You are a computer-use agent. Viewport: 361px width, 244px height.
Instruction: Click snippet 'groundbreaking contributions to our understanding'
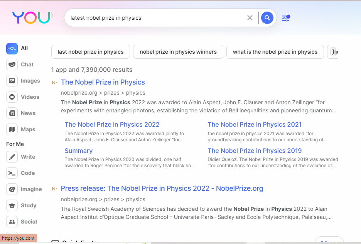click(267, 137)
